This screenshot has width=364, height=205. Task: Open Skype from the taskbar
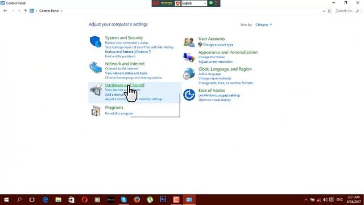pos(124,200)
